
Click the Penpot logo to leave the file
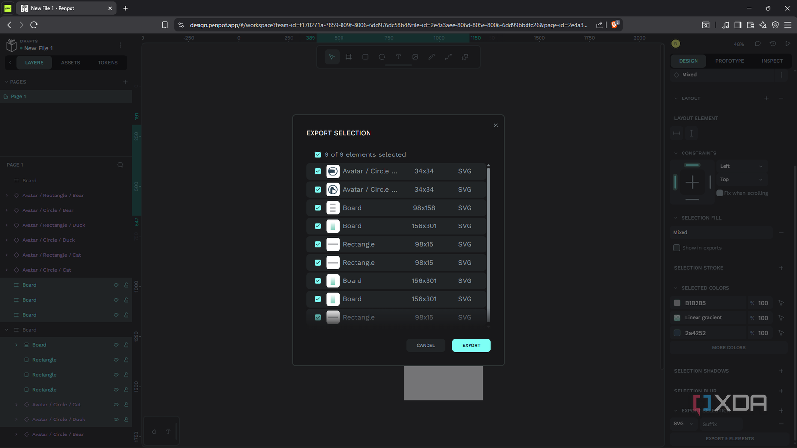tap(11, 45)
